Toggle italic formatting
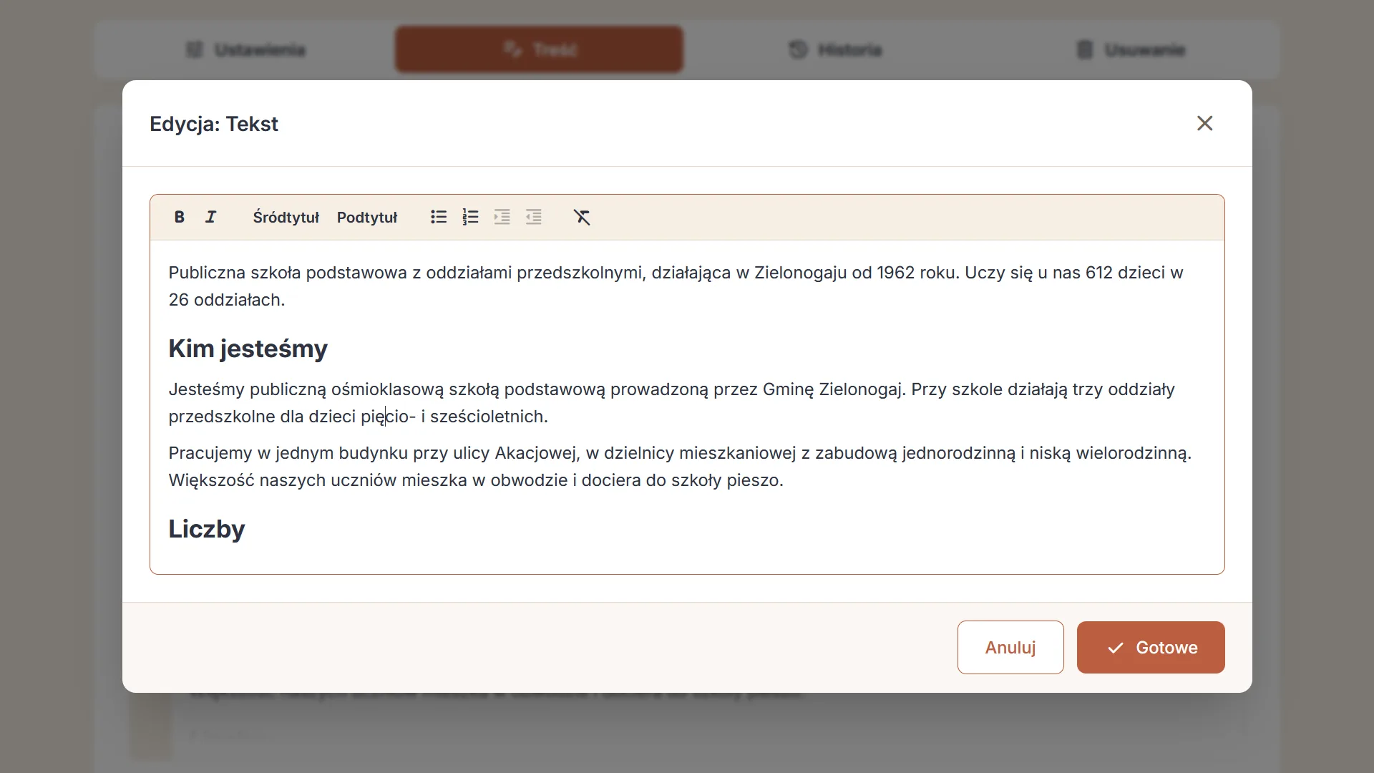Viewport: 1374px width, 773px height. 211,217
